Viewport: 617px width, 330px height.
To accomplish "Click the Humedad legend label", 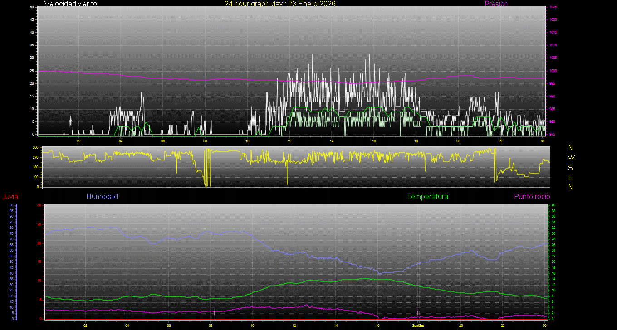I will point(102,197).
